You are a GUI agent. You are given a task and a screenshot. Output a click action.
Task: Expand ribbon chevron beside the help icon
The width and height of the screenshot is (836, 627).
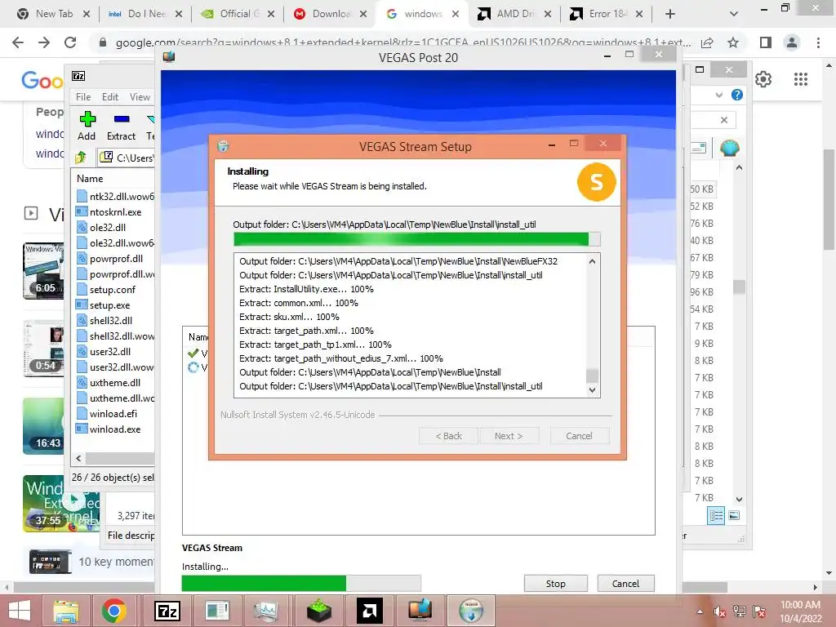pyautogui.click(x=718, y=95)
